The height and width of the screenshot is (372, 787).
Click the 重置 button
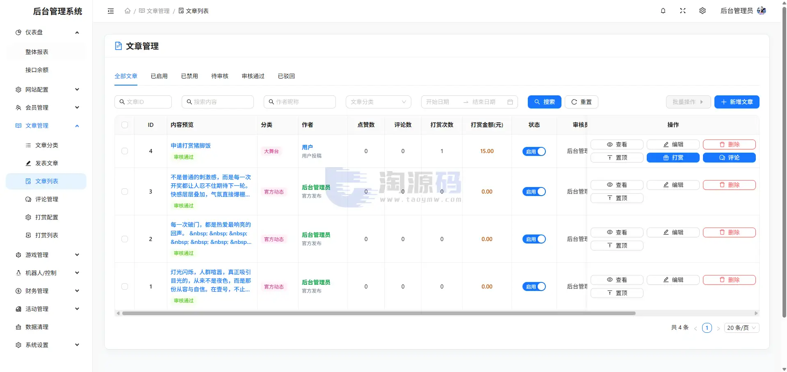coord(582,102)
